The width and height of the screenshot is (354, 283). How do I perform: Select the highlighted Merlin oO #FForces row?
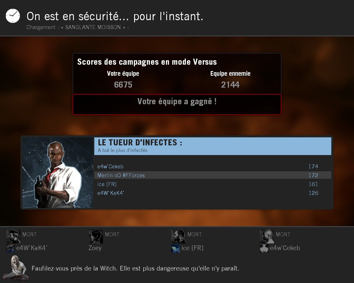pos(213,175)
